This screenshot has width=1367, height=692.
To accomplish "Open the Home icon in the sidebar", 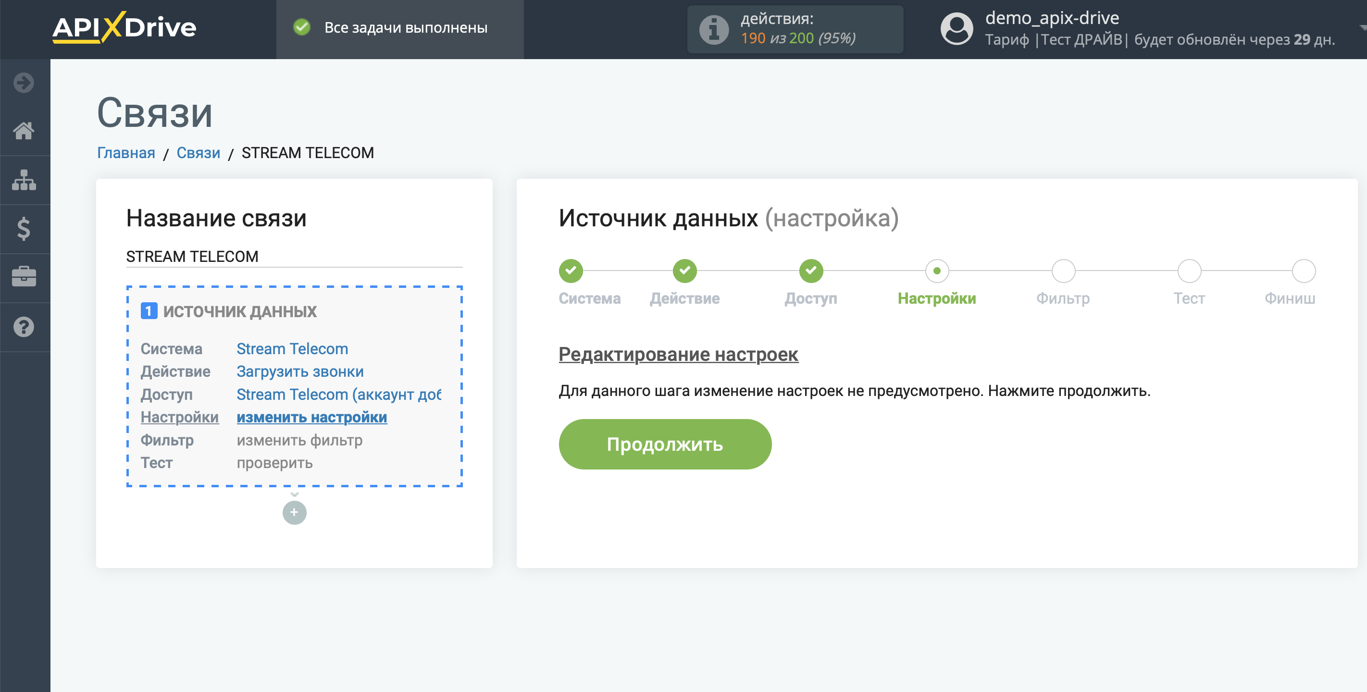I will point(24,131).
